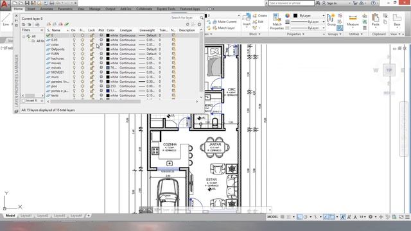Click search magnifier in layer manager
Image resolution: width=411 pixels, height=231 pixels.
tap(201, 18)
